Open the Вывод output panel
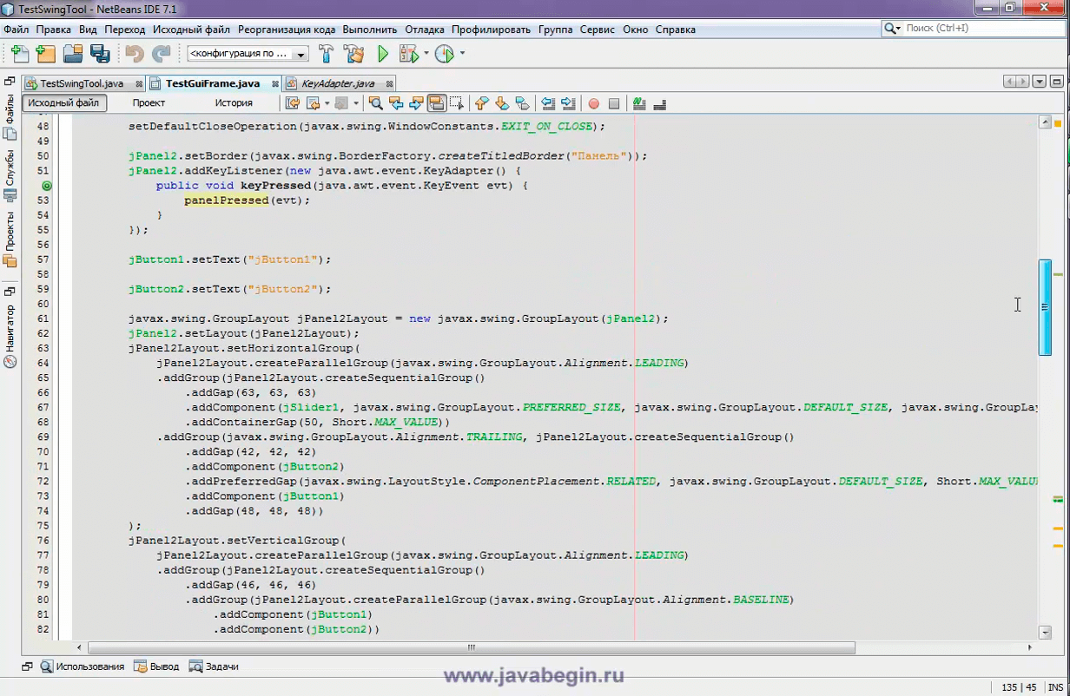 point(156,666)
